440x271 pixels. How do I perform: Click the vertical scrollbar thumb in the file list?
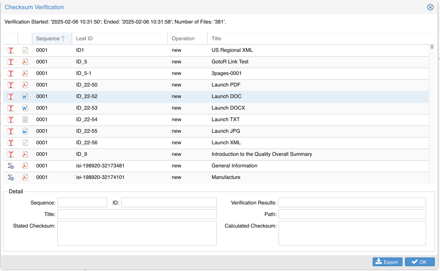(x=432, y=47)
